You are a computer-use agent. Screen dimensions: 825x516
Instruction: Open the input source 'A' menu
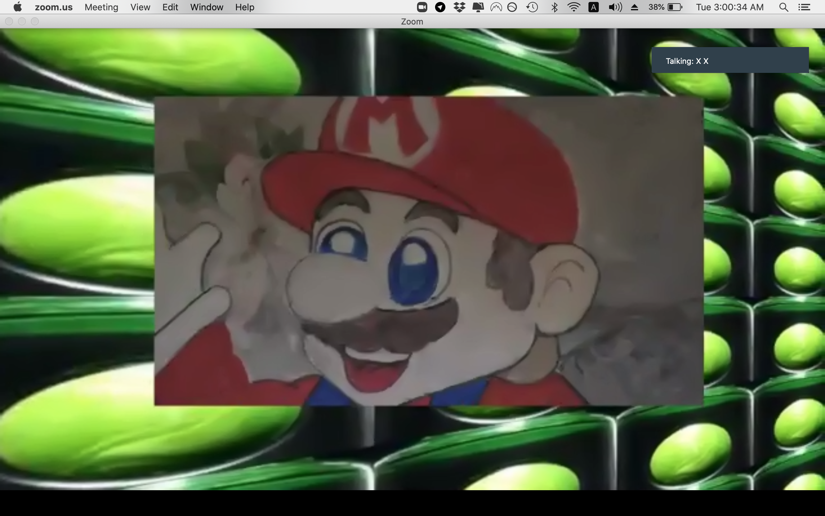pos(594,7)
